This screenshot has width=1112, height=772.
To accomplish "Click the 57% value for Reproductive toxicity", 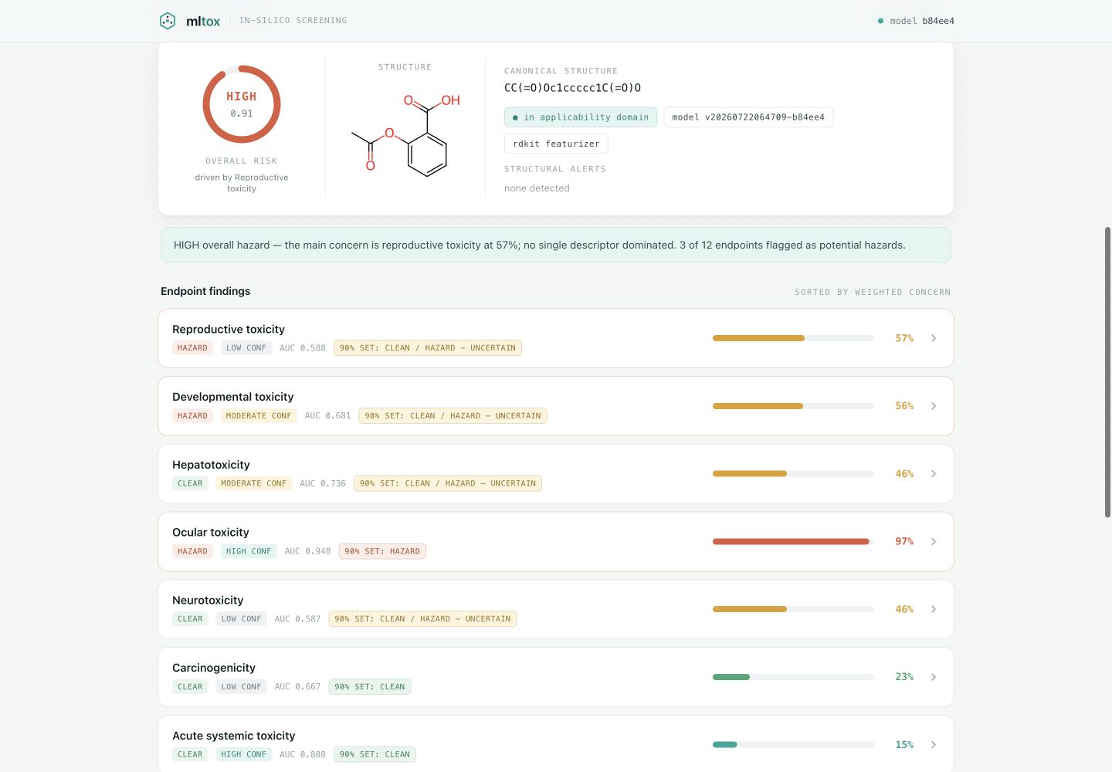I will [904, 338].
